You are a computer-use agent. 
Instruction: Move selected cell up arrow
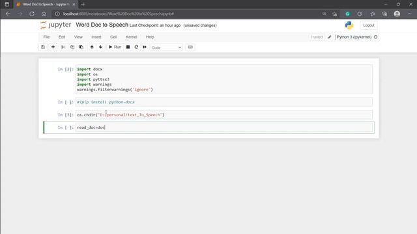point(92,47)
